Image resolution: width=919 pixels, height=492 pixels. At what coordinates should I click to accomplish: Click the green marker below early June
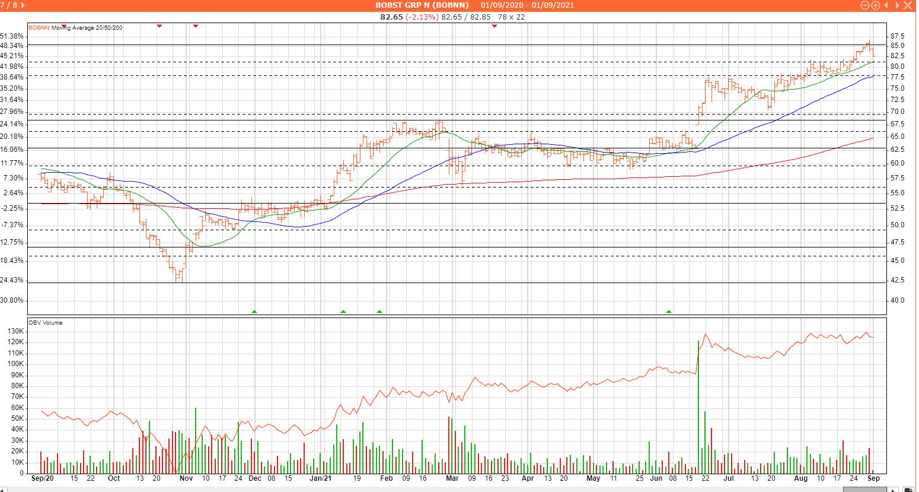[x=669, y=312]
